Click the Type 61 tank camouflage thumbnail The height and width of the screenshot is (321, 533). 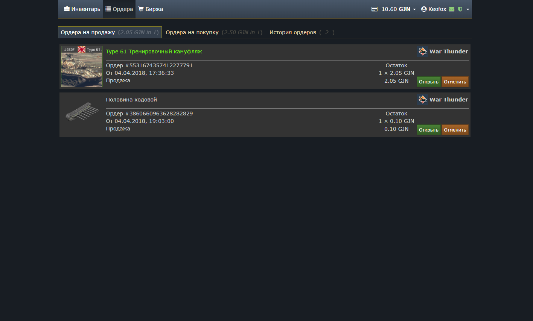[x=82, y=67]
